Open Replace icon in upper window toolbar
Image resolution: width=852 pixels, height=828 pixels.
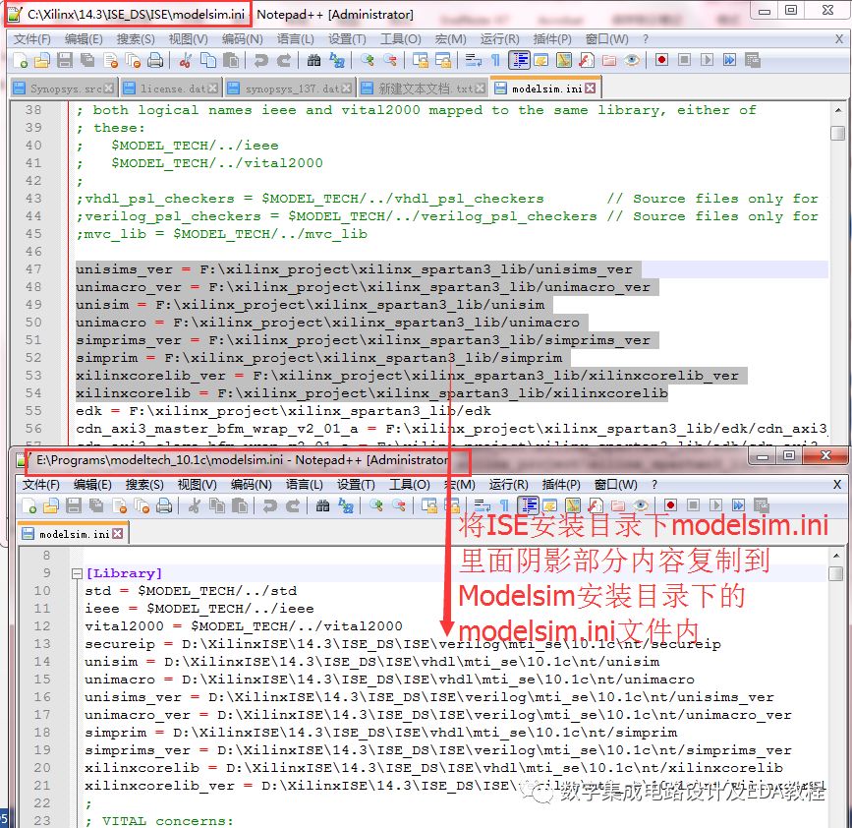point(337,60)
